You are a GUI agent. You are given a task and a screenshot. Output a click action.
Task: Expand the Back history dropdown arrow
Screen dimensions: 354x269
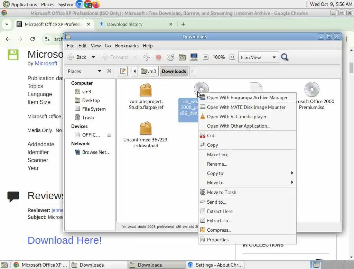pyautogui.click(x=93, y=57)
